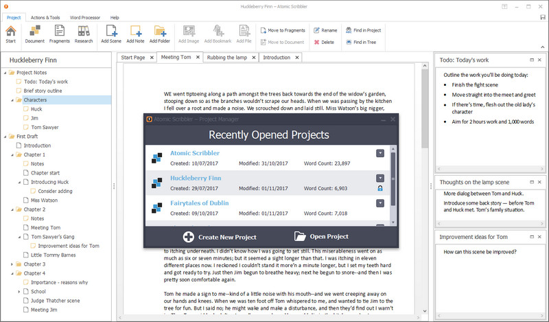The height and width of the screenshot is (322, 549).
Task: Select Importance - reasons why note
Action: click(59, 282)
